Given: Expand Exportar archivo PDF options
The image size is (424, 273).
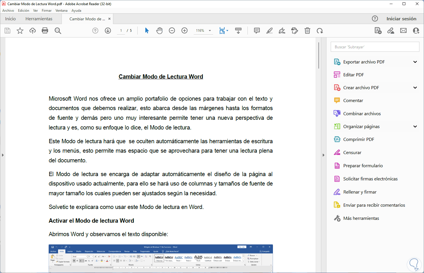Looking at the screenshot, I should [x=415, y=62].
